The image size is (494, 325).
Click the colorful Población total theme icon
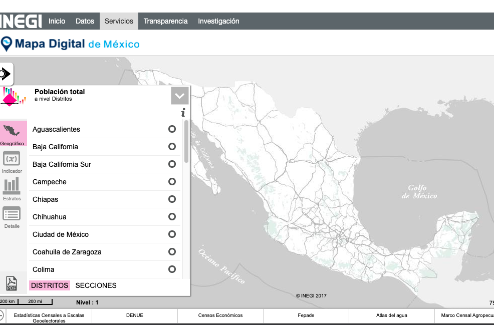tap(13, 97)
